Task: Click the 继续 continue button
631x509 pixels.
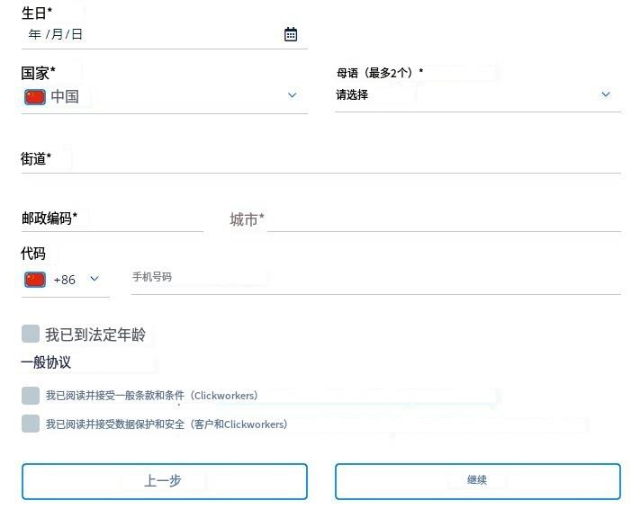Action: [478, 481]
